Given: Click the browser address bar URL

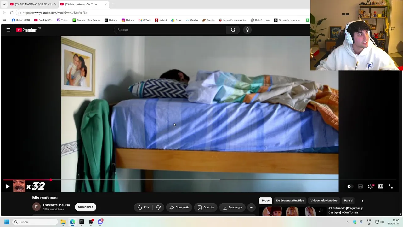Looking at the screenshot, I should pos(55,13).
